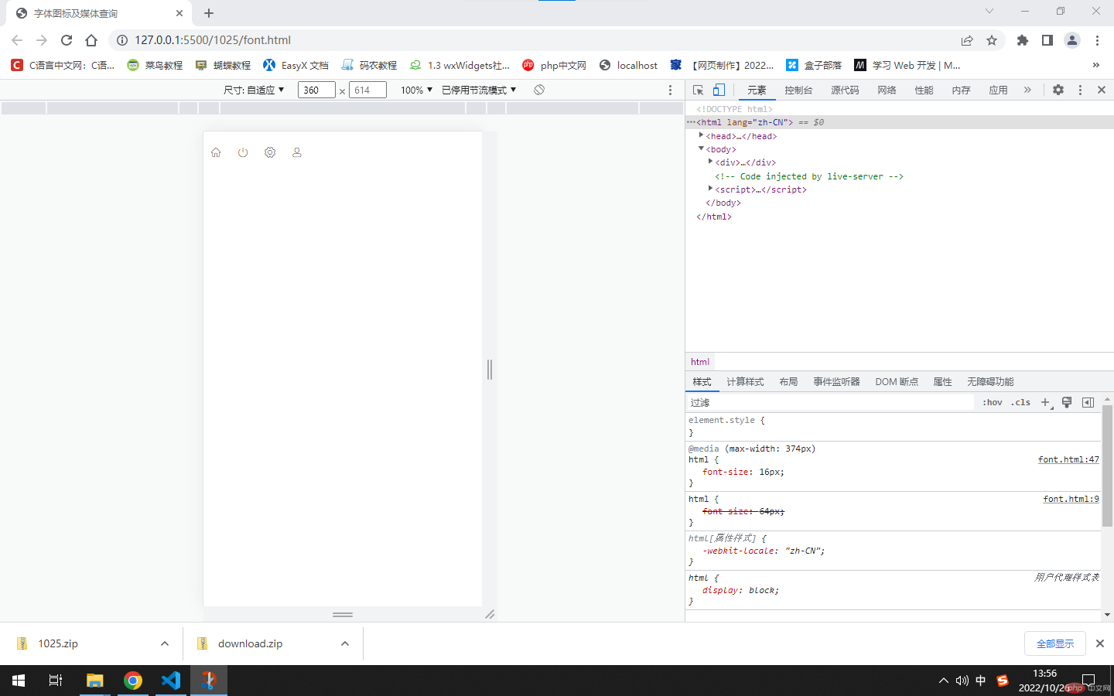Open device toolbar more options
The width and height of the screenshot is (1114, 696).
pos(670,90)
